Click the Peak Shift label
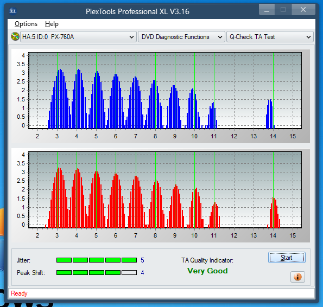Screen dimensions: 323x307 [31, 273]
